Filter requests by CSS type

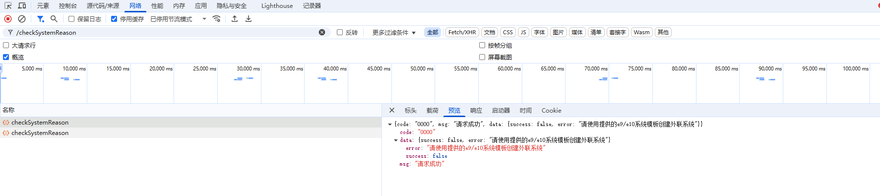tap(508, 32)
